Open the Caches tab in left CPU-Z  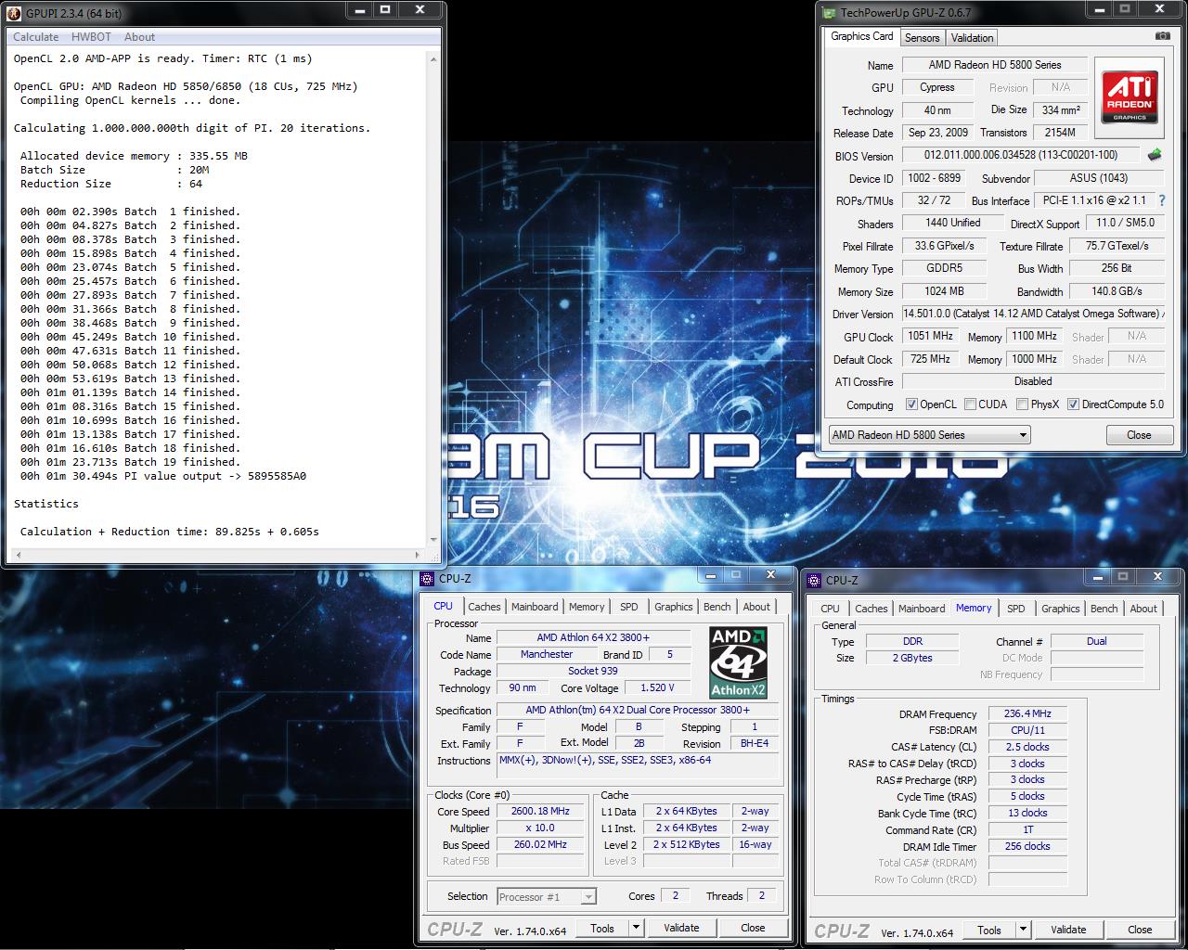[484, 607]
